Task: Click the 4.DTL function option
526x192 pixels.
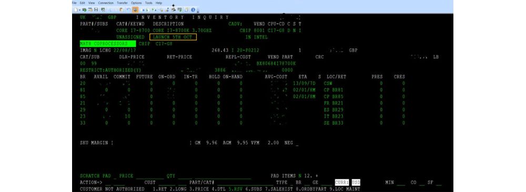Action: pyautogui.click(x=218, y=189)
